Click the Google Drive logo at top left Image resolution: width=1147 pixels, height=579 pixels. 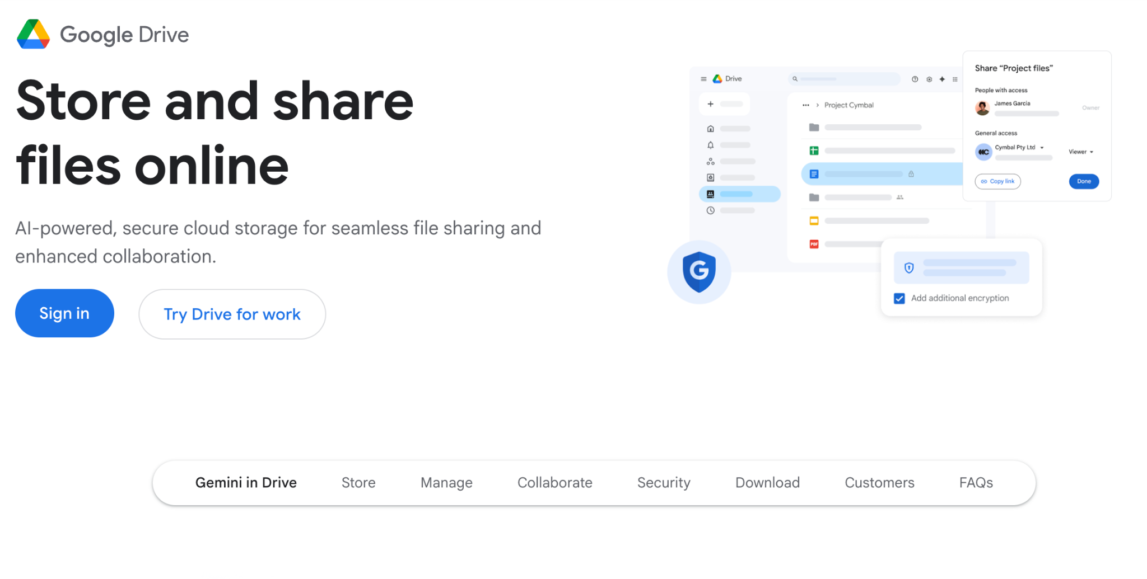point(34,34)
